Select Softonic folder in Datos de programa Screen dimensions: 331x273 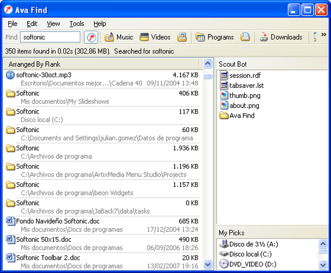[x=102, y=134]
